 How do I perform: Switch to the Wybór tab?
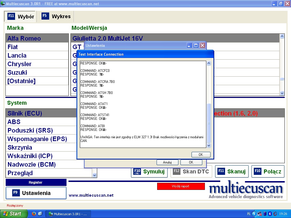pyautogui.click(x=20, y=16)
